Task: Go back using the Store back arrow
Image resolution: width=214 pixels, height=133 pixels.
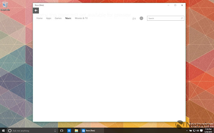Action: [x=36, y=10]
